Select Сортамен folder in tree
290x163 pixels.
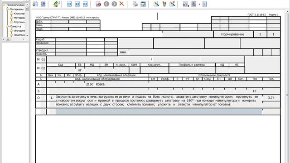pyautogui.click(x=19, y=22)
